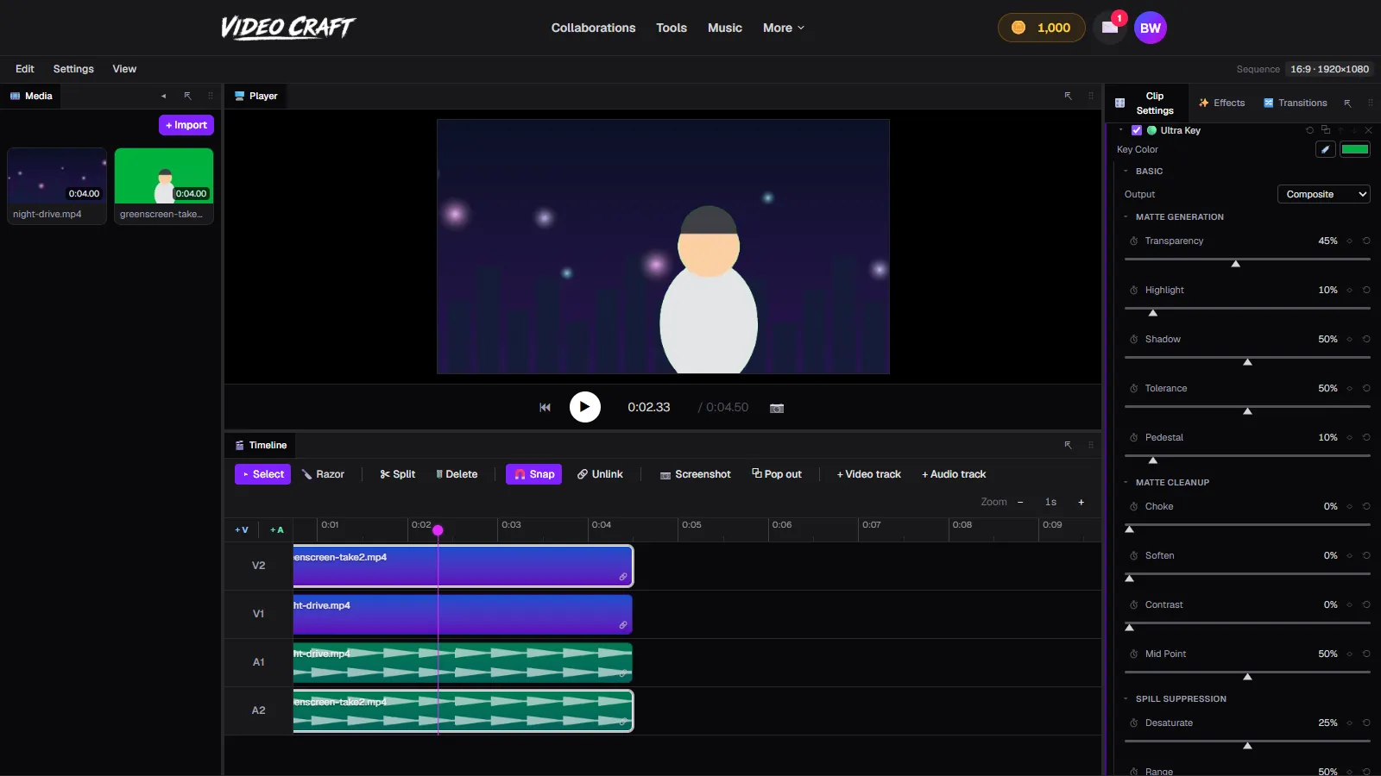Collapse the Media panel left arrow
The width and height of the screenshot is (1381, 776).
[163, 96]
